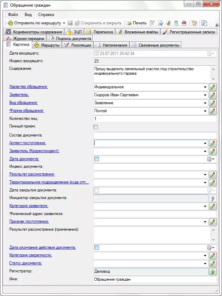The image size is (222, 296).
Task: Click the PDF export toolbar icon
Action: coord(184,23)
